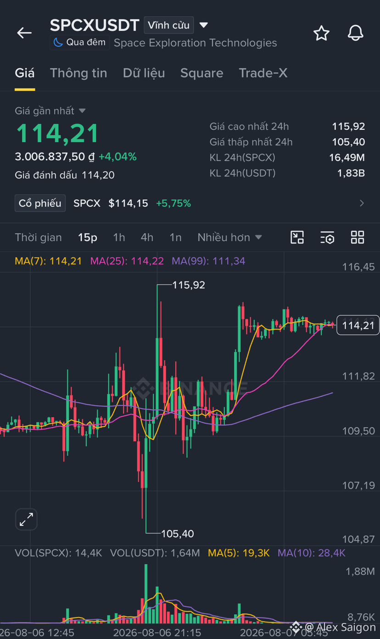Open the Cổ phiếu SPCX stock row

190,203
